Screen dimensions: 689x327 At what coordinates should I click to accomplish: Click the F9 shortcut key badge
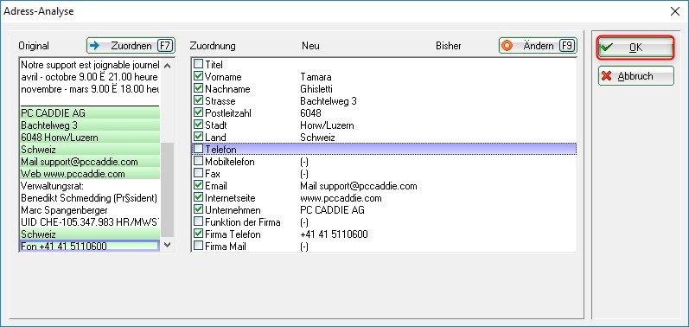pyautogui.click(x=567, y=46)
